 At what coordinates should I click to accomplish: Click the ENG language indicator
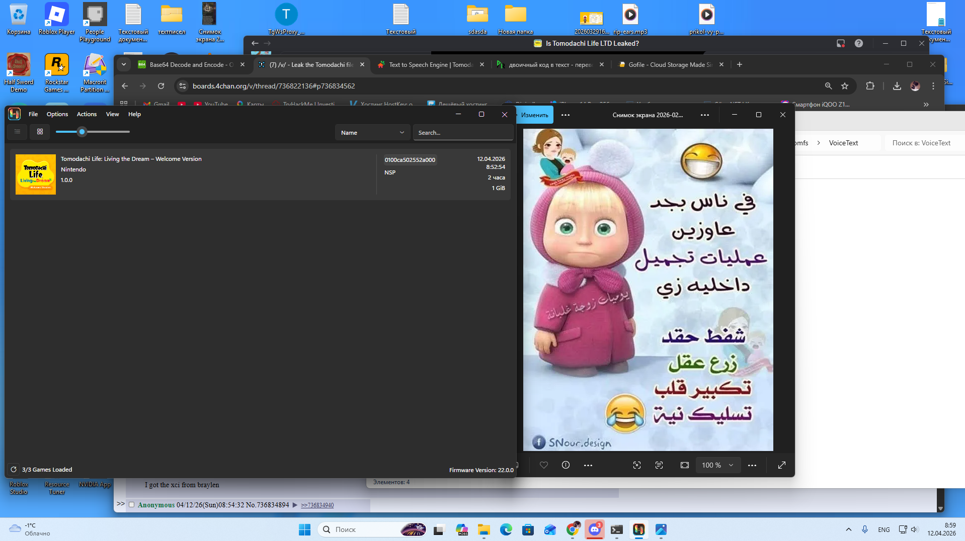(883, 529)
